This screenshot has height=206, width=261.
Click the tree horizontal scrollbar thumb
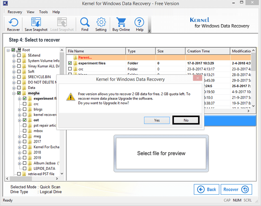click(x=21, y=178)
